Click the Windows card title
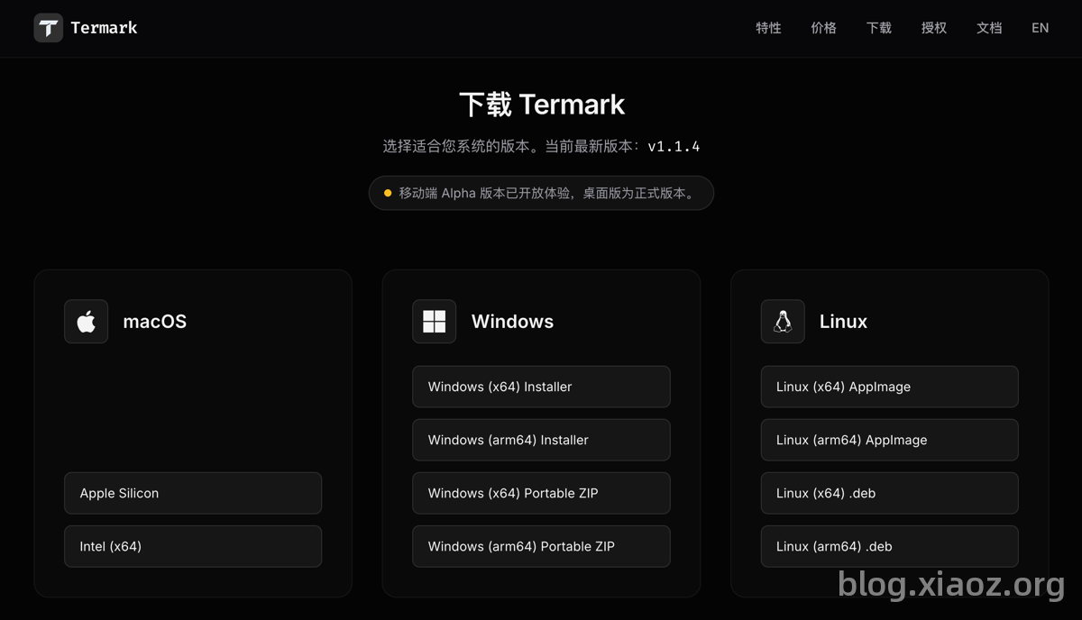Viewport: 1082px width, 620px height. tap(512, 322)
